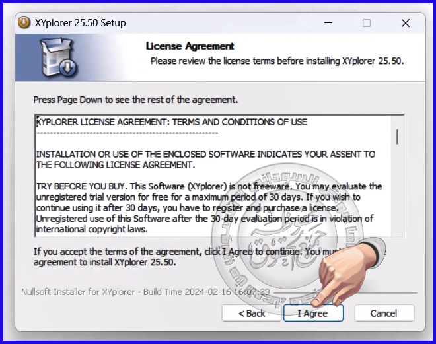Viewport: 436px width, 344px height.
Task: Go back with the < Back button
Action: [x=252, y=313]
